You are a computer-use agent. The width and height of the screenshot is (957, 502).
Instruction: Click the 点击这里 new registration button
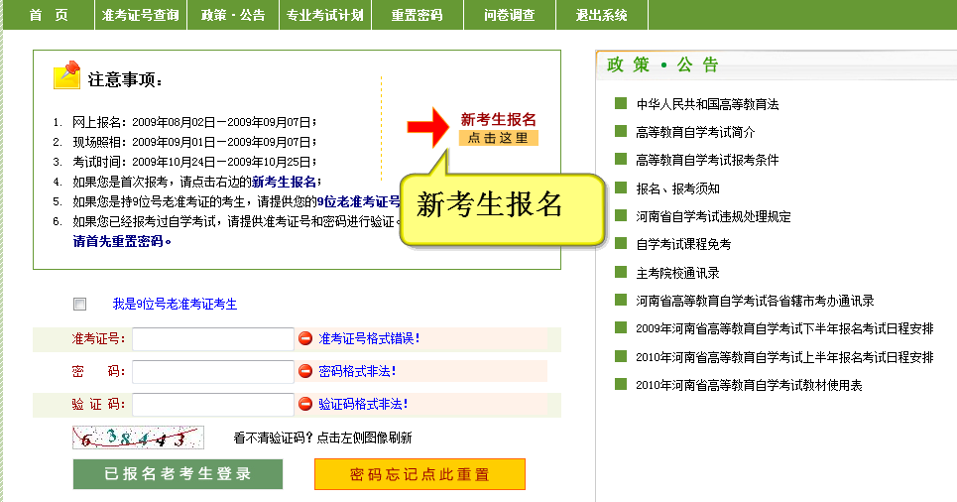(x=499, y=139)
